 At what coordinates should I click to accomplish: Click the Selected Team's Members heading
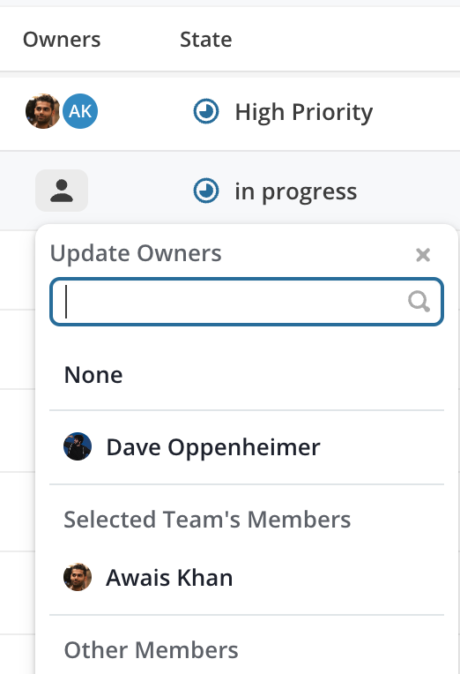coord(207,520)
